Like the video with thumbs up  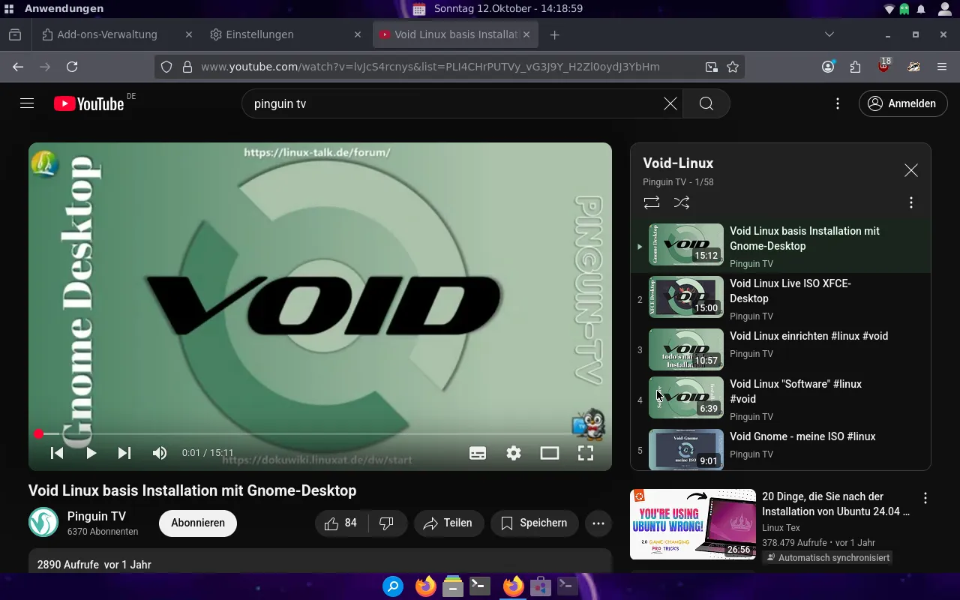341,523
